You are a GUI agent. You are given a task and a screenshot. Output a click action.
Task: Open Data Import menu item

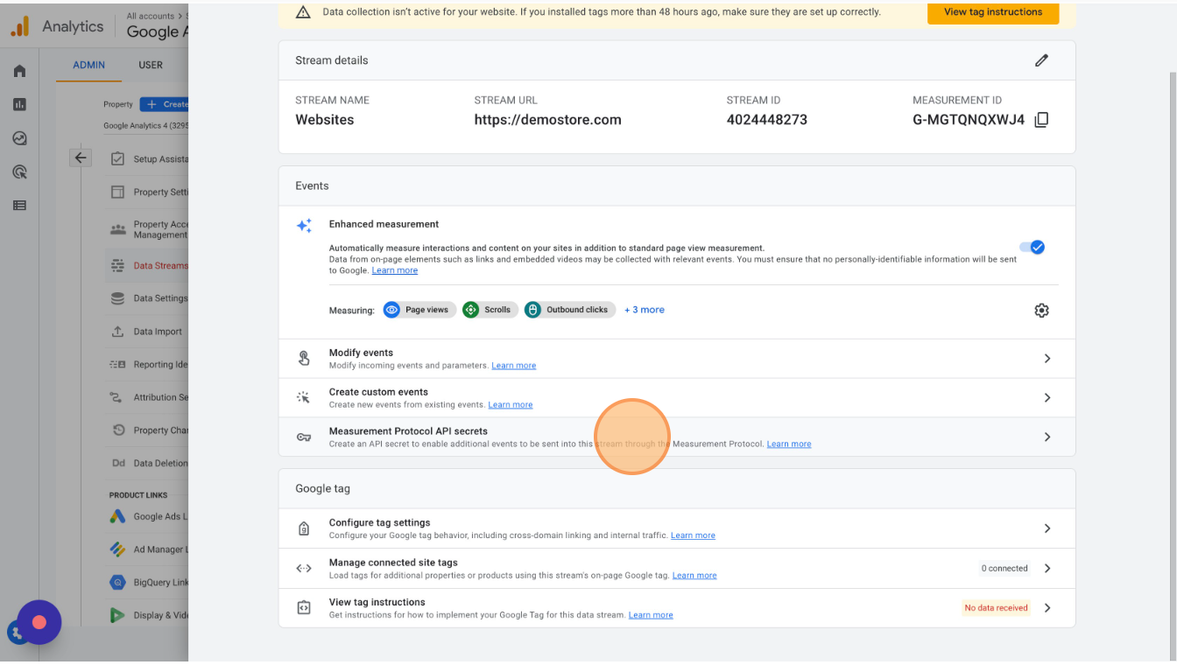click(x=146, y=332)
